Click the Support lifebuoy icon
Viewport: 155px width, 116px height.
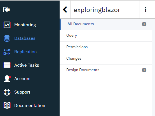tap(7, 92)
